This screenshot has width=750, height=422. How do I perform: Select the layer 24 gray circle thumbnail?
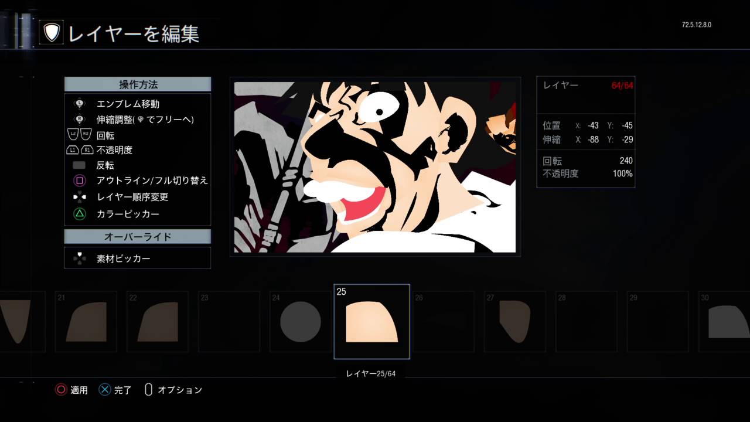pyautogui.click(x=300, y=322)
